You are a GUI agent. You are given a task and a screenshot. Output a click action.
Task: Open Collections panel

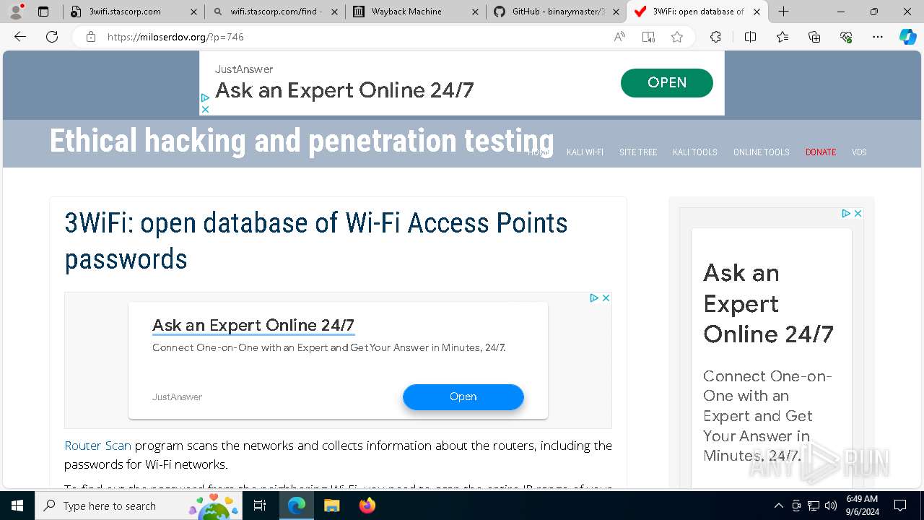point(814,37)
